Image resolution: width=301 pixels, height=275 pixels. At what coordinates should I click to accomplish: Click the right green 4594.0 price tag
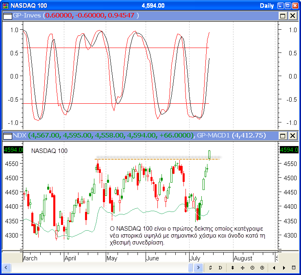pos(289,150)
